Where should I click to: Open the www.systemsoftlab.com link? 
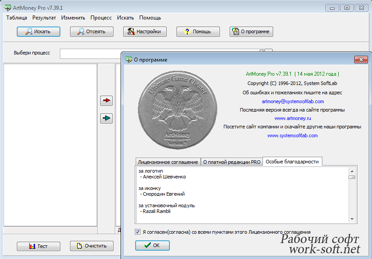pyautogui.click(x=293, y=135)
